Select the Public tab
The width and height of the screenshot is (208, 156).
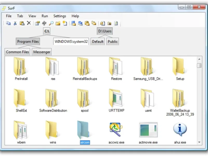[x=113, y=42]
